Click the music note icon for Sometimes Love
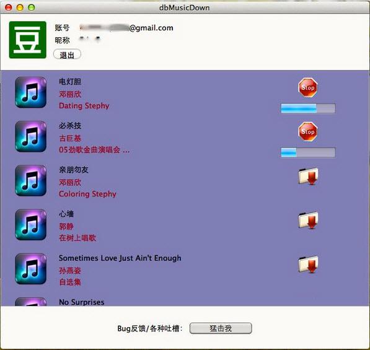This screenshot has width=370, height=350. click(30, 269)
